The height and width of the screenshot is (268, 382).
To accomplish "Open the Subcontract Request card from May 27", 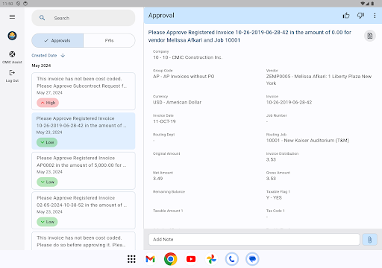I will [84, 91].
